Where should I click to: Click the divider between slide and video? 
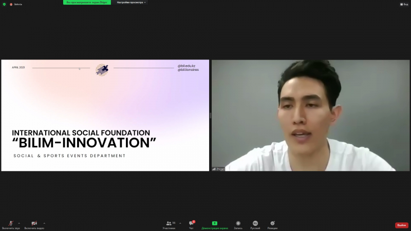point(210,115)
